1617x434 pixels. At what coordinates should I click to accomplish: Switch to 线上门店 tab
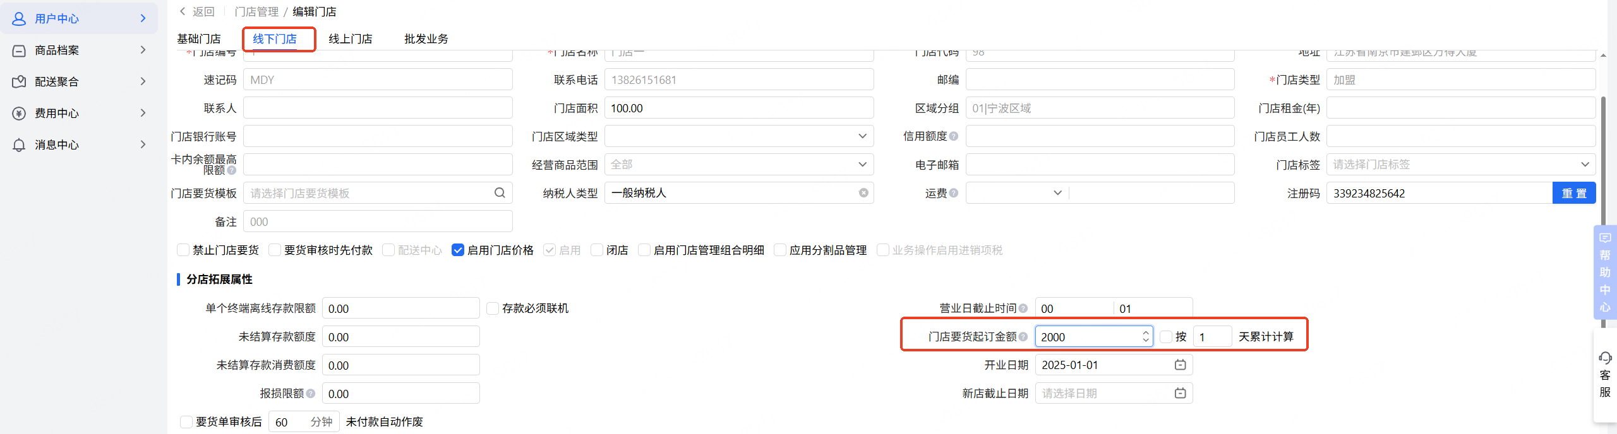(351, 39)
